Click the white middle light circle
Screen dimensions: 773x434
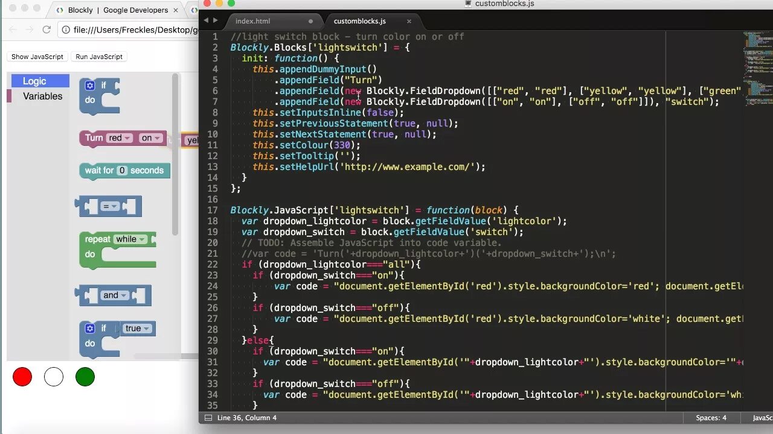(x=54, y=377)
